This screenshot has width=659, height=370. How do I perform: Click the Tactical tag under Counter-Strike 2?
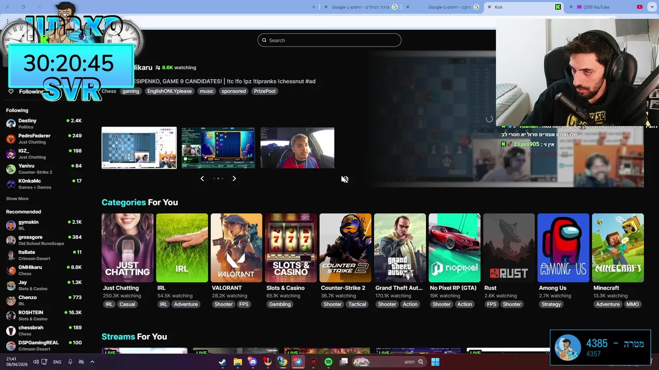pyautogui.click(x=357, y=304)
